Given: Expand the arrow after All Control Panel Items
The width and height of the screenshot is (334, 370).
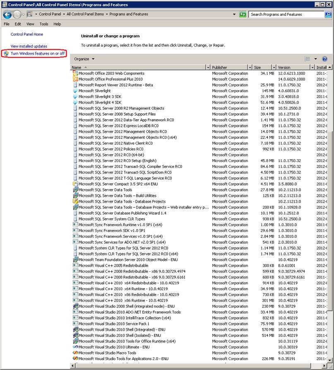Looking at the screenshot, I should [x=107, y=14].
